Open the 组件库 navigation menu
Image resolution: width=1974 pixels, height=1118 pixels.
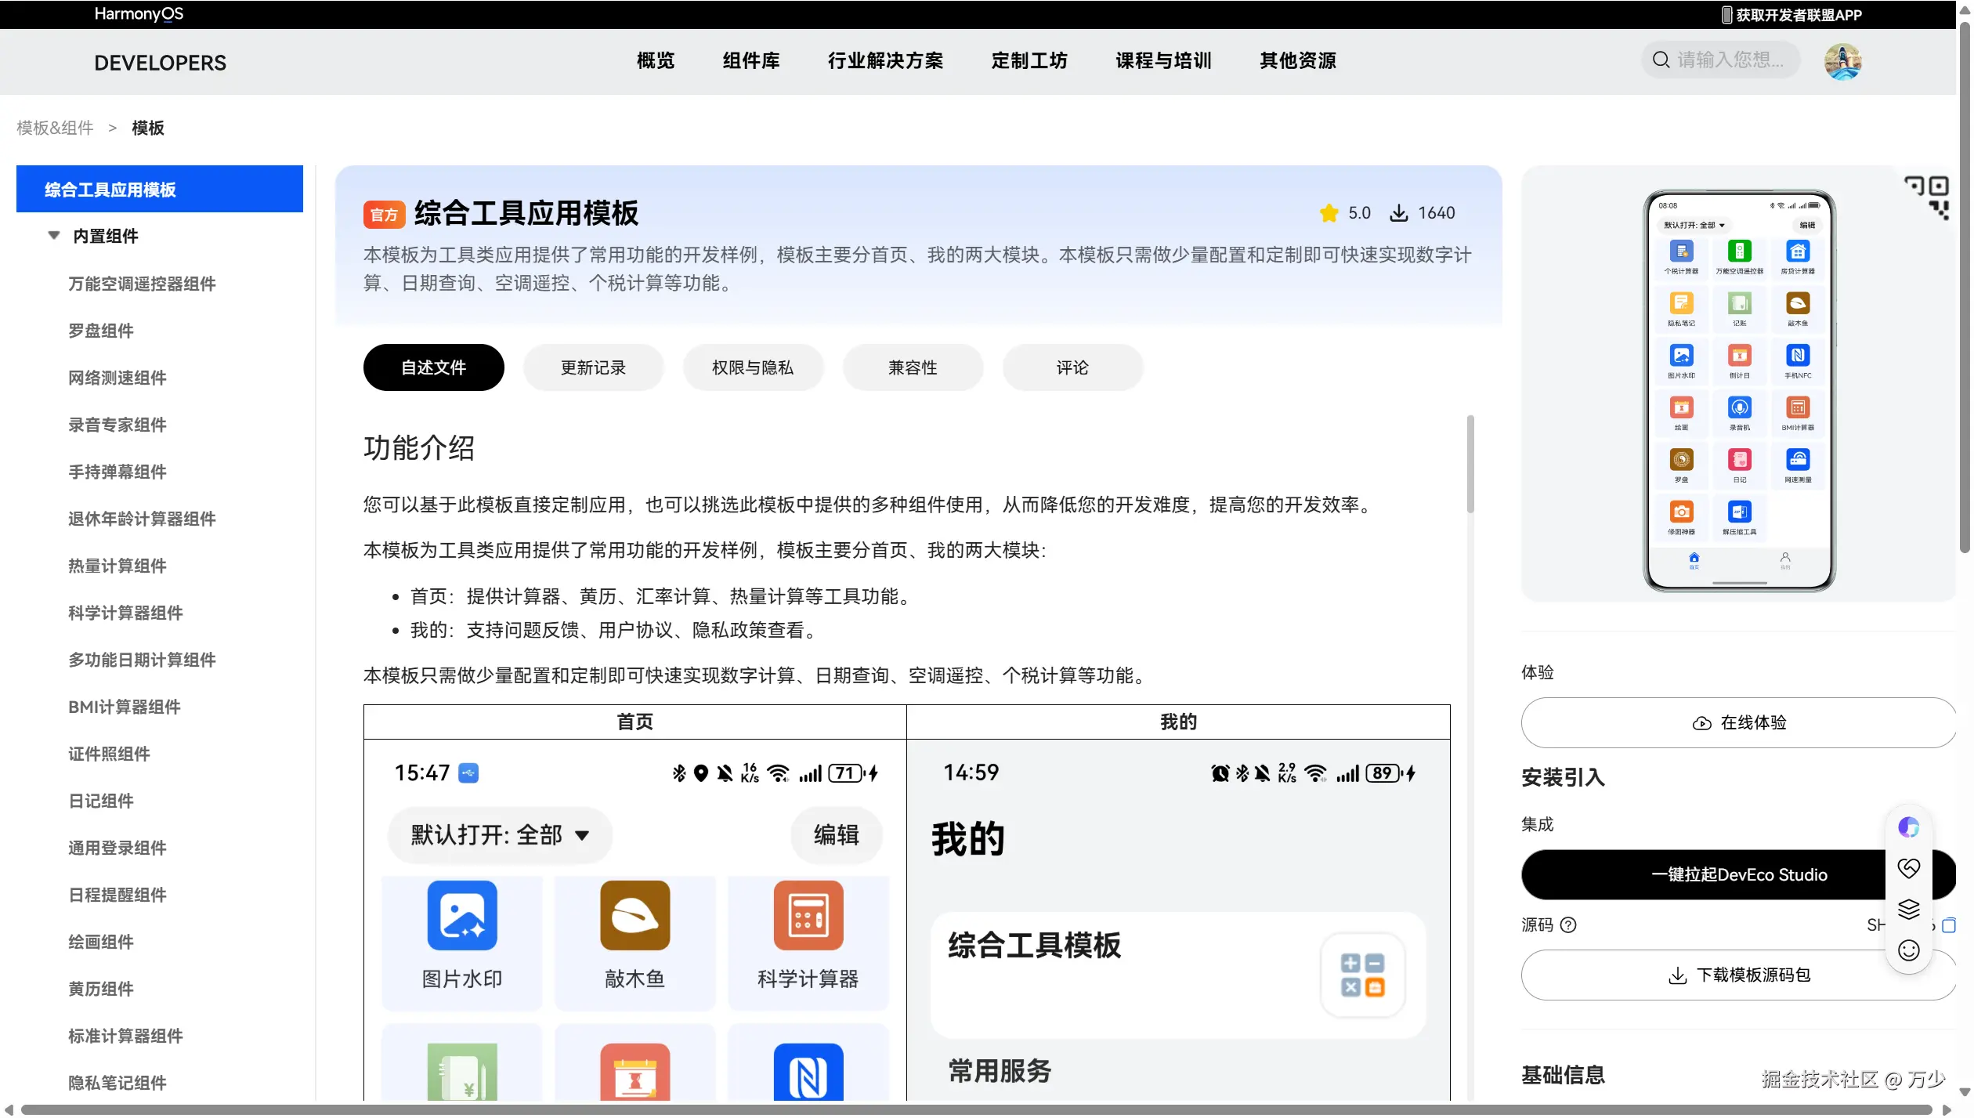(x=750, y=61)
